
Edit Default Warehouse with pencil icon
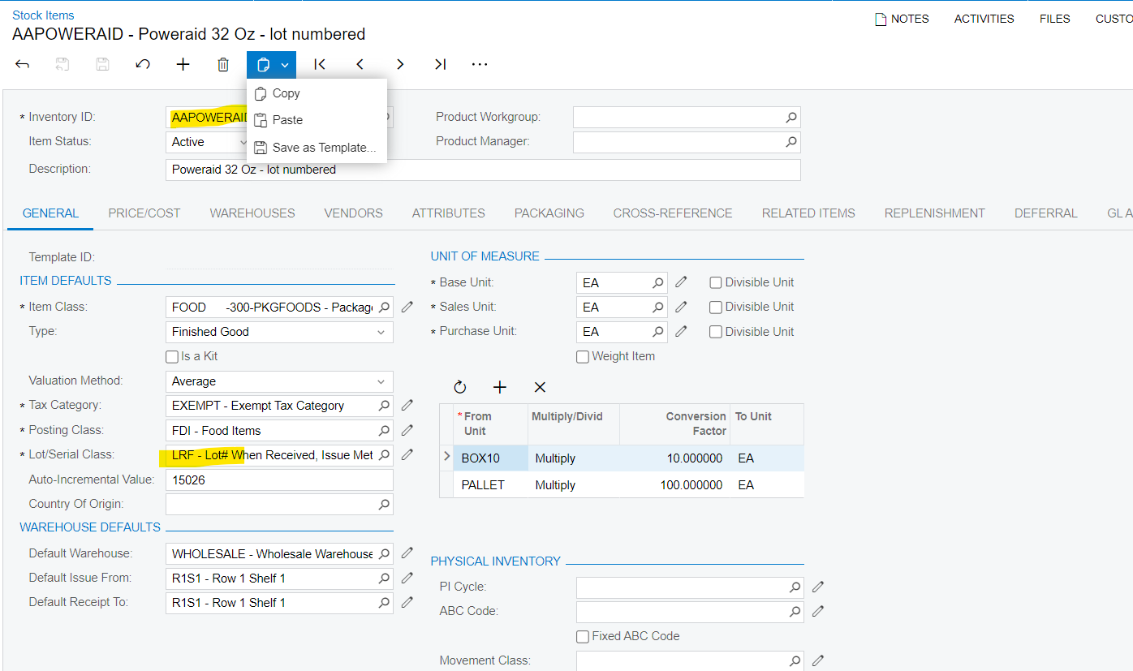pos(407,553)
